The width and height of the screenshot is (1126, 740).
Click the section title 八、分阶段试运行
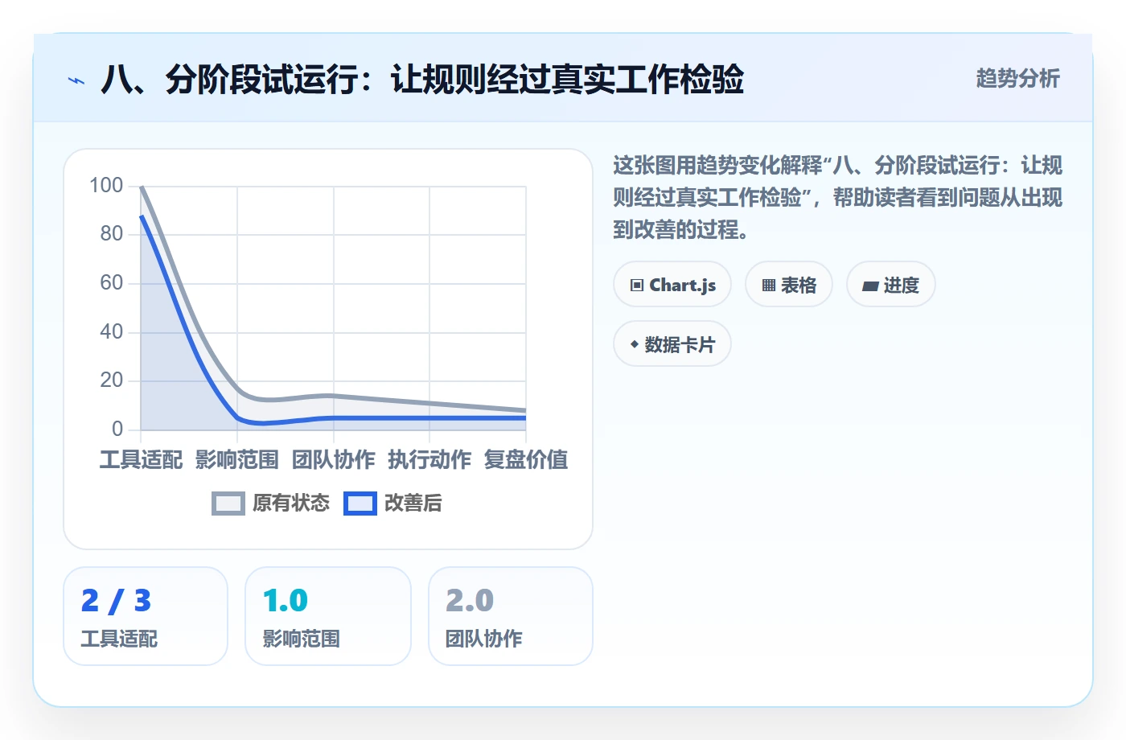tap(422, 80)
